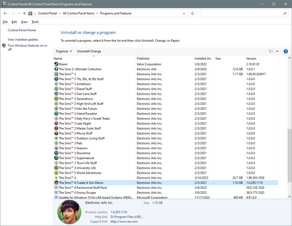Click The Sims 4 Paranormal Stuff Pack icon
Screen dimensions: 292x226
(x=56, y=187)
